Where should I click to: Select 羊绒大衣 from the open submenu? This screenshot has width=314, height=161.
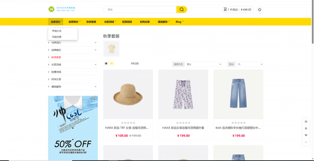[x=57, y=31]
